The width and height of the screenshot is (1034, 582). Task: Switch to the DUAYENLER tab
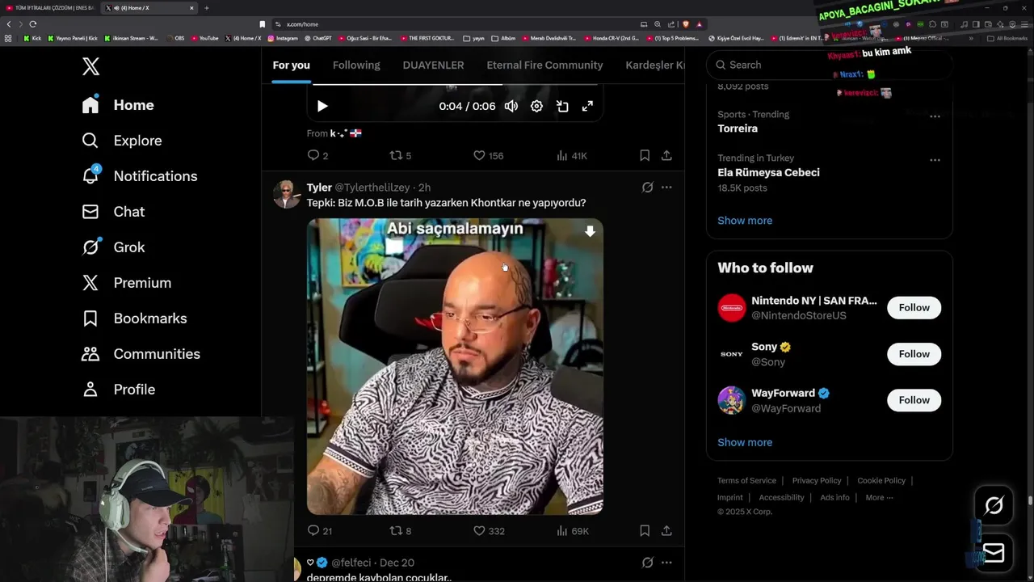pos(433,65)
